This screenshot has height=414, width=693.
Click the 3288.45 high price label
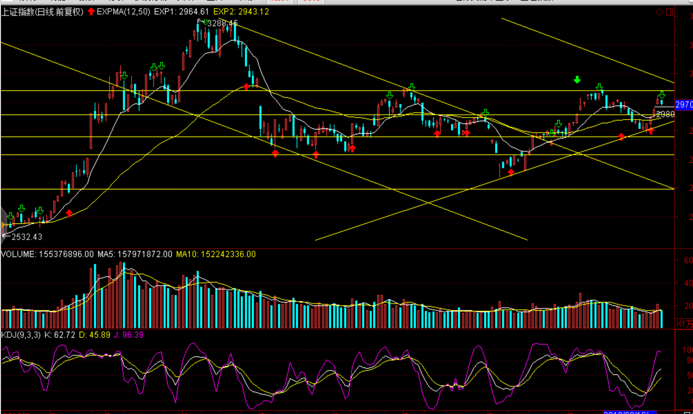click(x=223, y=23)
